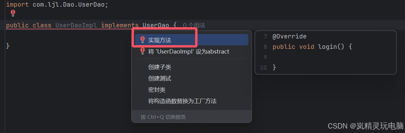The image size is (405, 133).
Task: Click the bulb icon beside 设为abstract option
Action: (142, 51)
